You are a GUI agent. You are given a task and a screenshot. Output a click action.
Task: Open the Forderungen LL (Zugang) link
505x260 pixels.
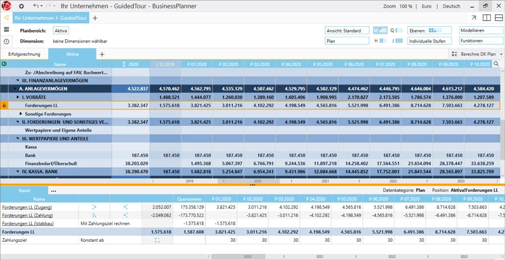click(x=27, y=207)
